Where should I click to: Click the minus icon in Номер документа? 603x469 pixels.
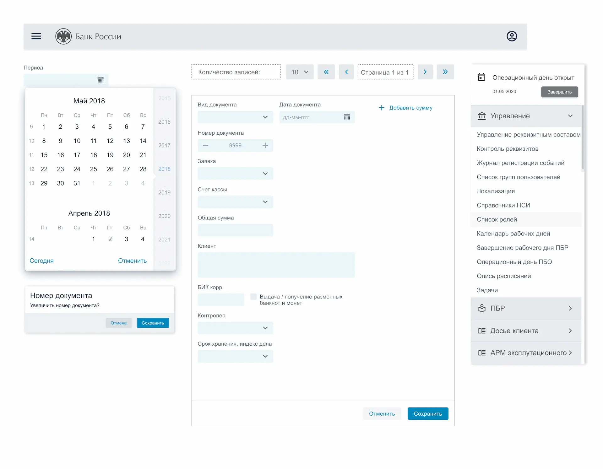[x=206, y=145]
